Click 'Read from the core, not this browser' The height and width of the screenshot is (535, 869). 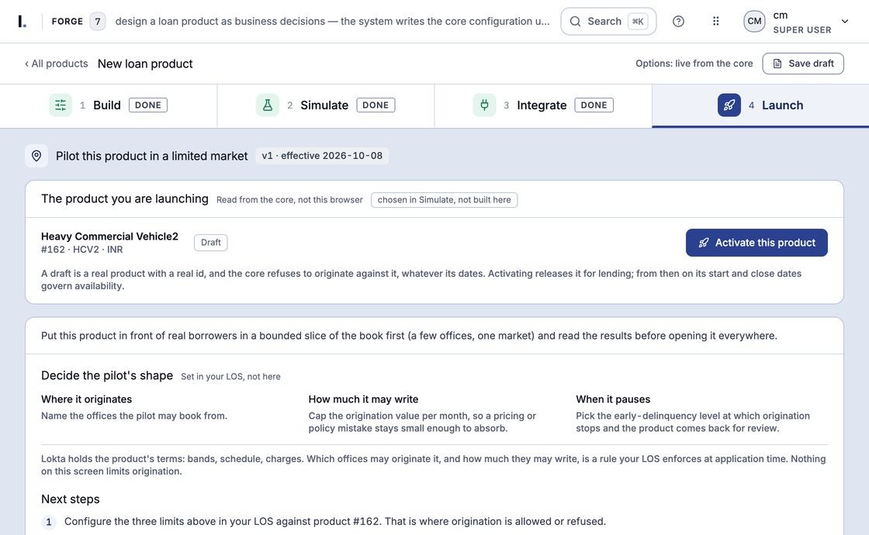coord(289,200)
